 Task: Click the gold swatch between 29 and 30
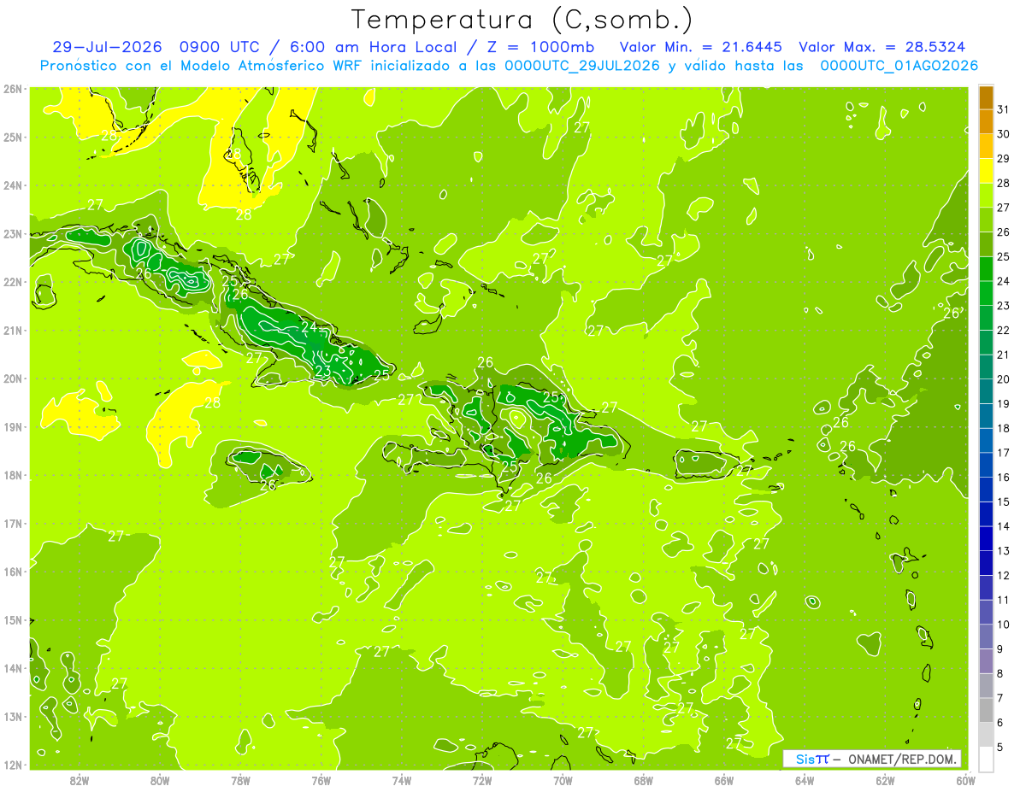985,145
